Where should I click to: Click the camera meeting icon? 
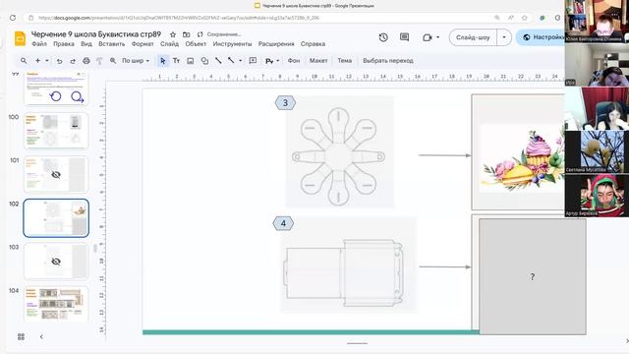(x=427, y=37)
